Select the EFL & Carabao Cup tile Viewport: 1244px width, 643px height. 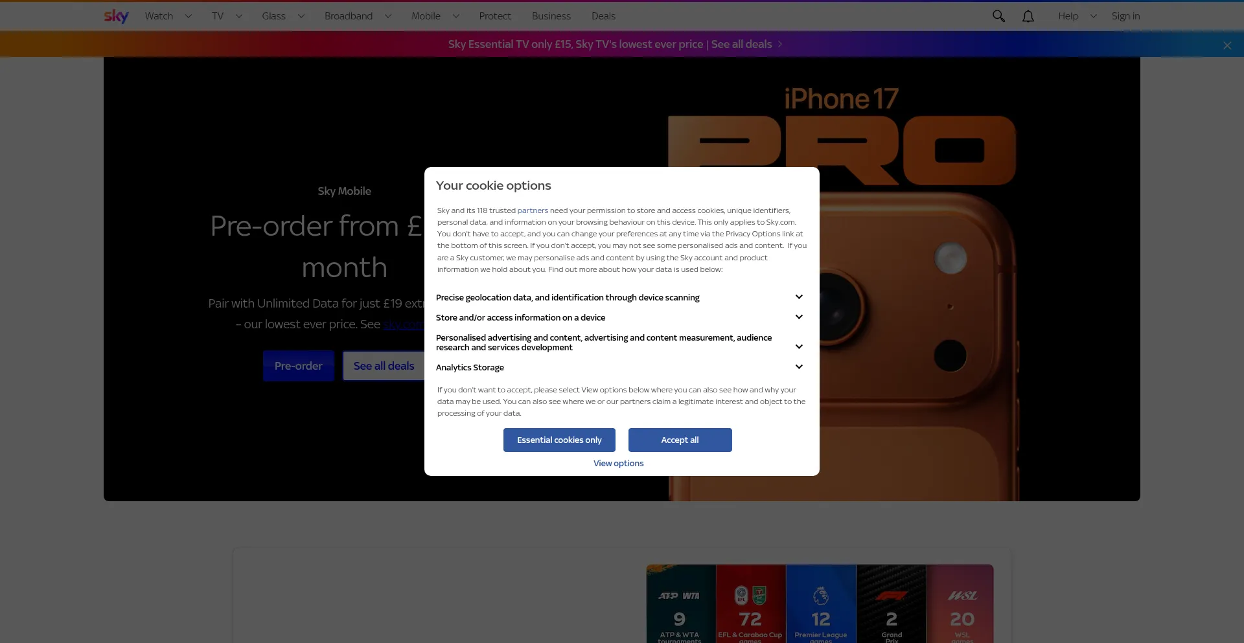pos(750,604)
